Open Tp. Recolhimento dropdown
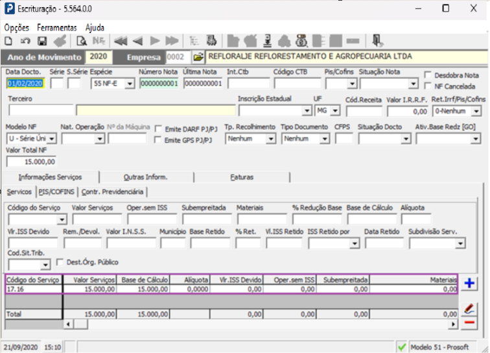Viewport: 490px width, 353px height. tap(271, 138)
